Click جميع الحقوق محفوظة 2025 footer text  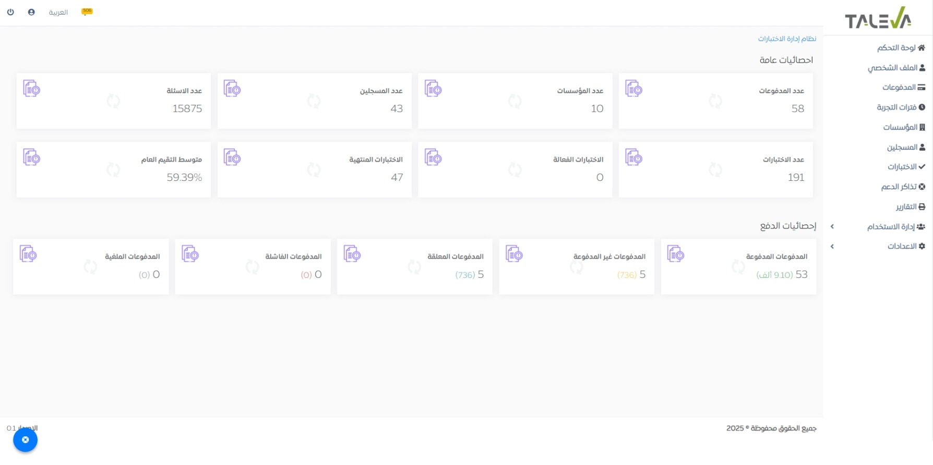771,429
